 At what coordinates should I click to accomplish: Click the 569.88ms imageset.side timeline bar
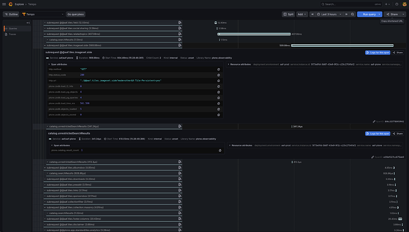[342, 46]
